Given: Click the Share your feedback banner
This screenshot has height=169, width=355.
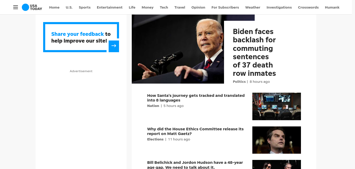Looking at the screenshot, I should (81, 37).
